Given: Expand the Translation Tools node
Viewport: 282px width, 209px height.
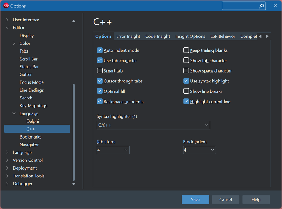Looking at the screenshot, I should pos(7,176).
